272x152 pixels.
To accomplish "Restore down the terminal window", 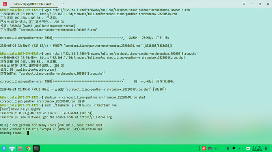I will [260, 4].
